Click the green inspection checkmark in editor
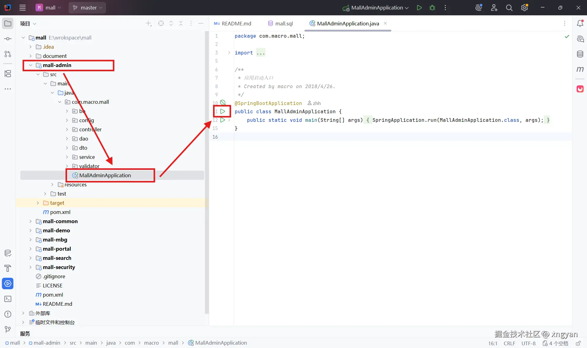 (567, 36)
